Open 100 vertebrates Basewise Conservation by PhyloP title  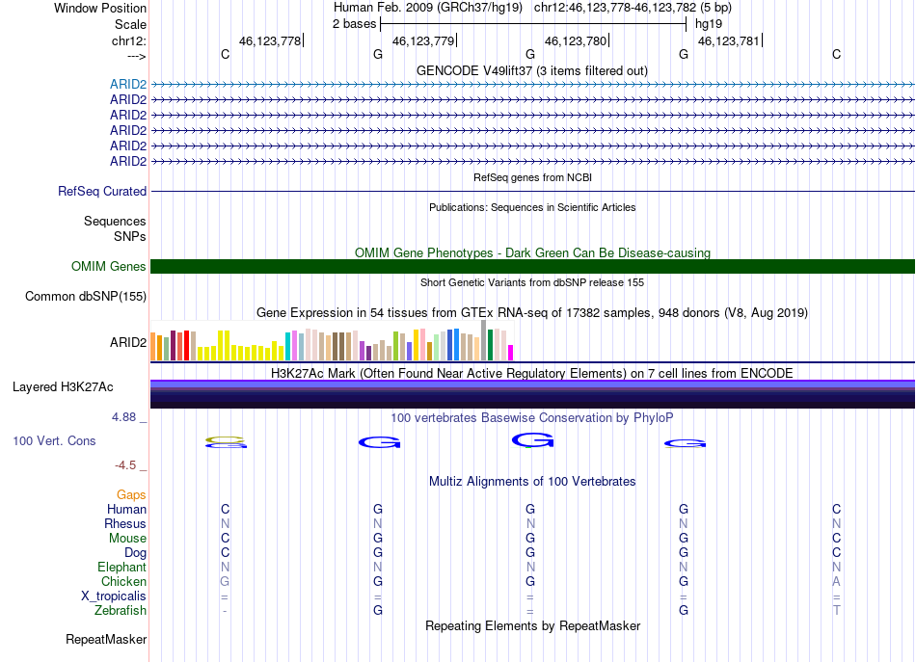coord(531,417)
